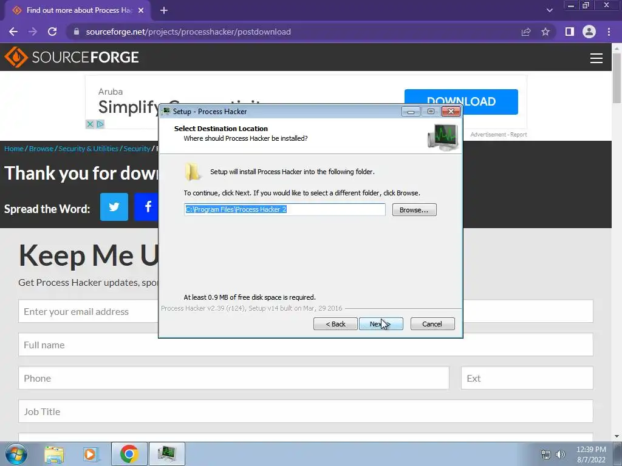
Task: Open SourceForge hamburger menu
Action: point(596,58)
